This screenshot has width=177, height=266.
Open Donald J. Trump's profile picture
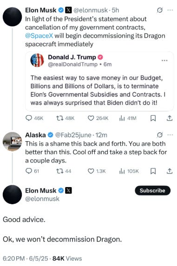tap(37, 60)
